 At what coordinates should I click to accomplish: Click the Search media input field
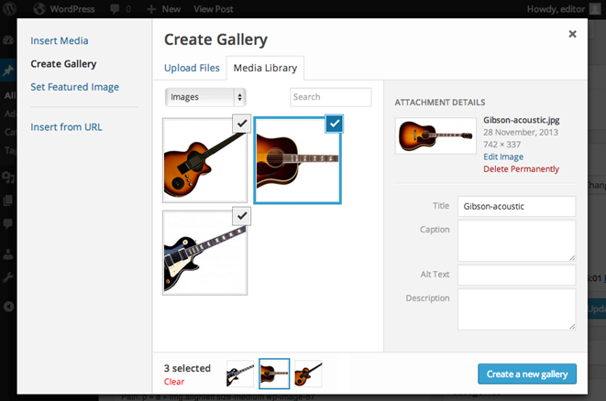331,97
